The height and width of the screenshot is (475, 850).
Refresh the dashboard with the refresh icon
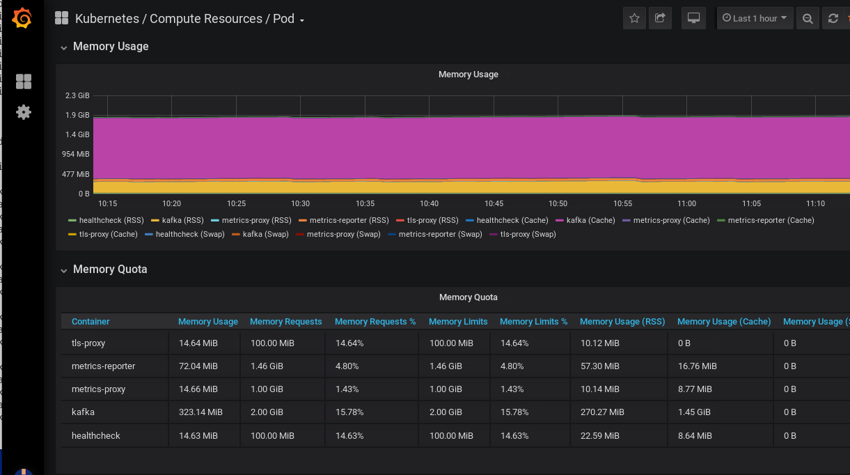click(833, 19)
